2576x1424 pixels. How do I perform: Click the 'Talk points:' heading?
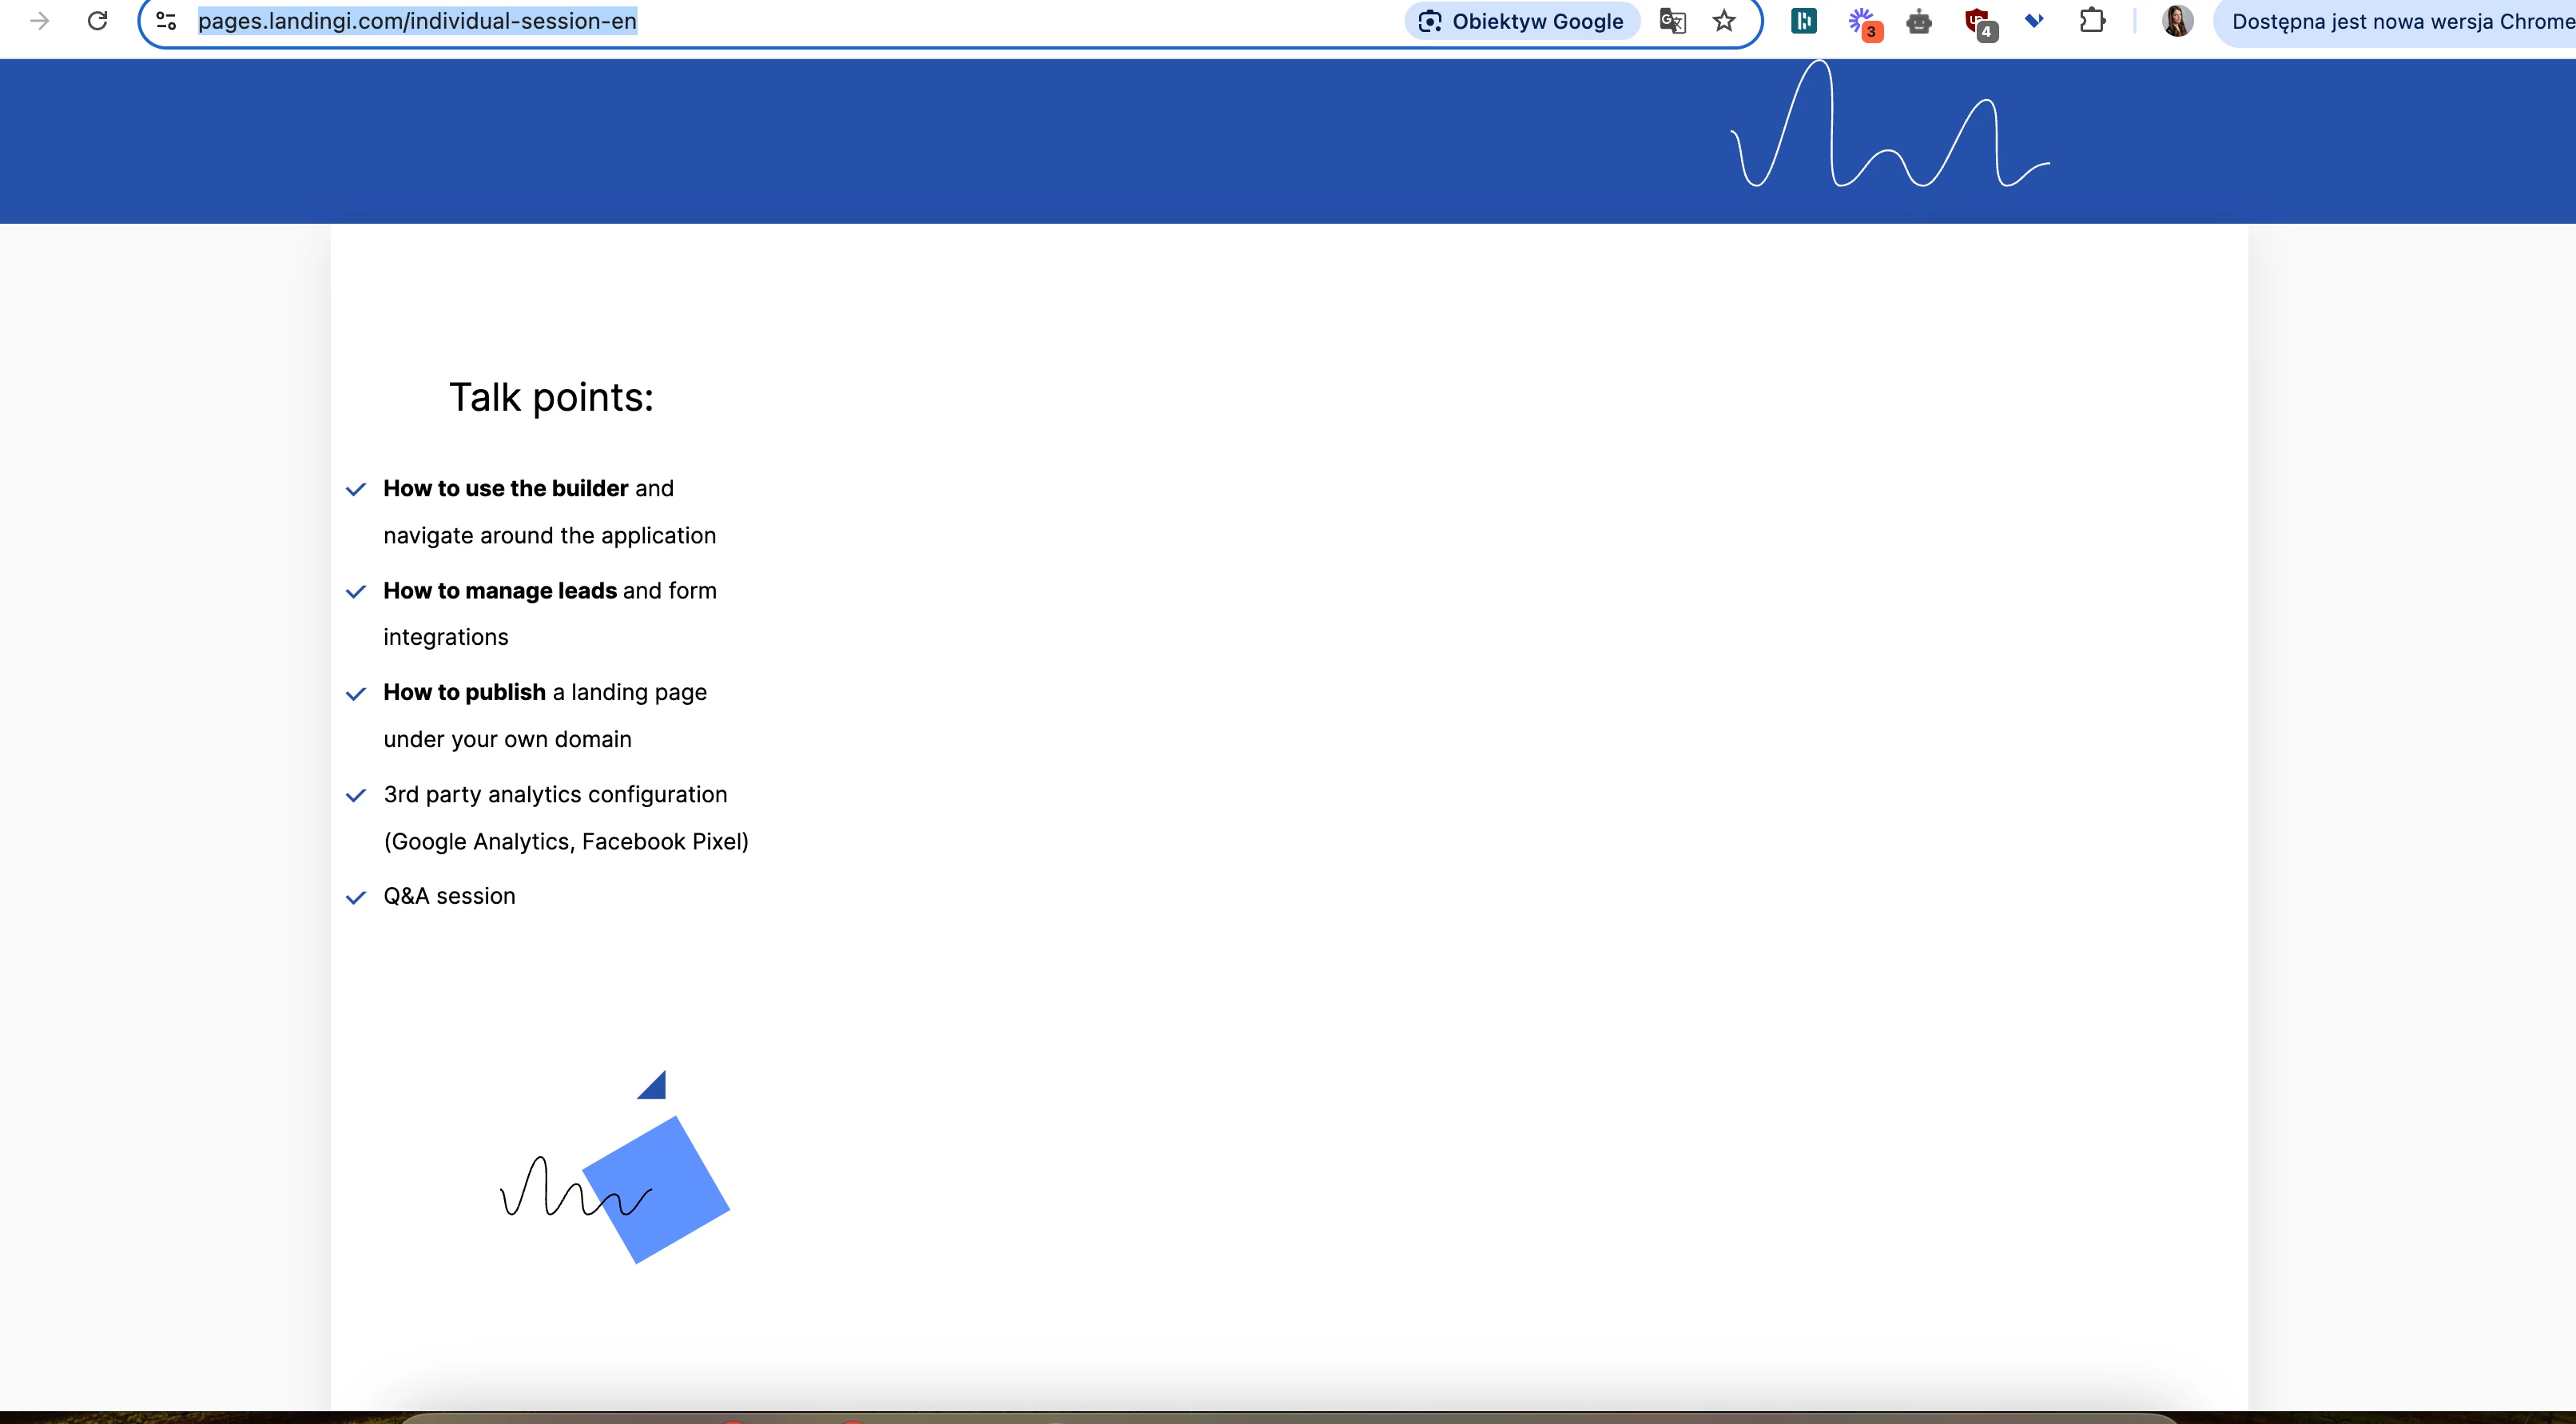pyautogui.click(x=551, y=398)
